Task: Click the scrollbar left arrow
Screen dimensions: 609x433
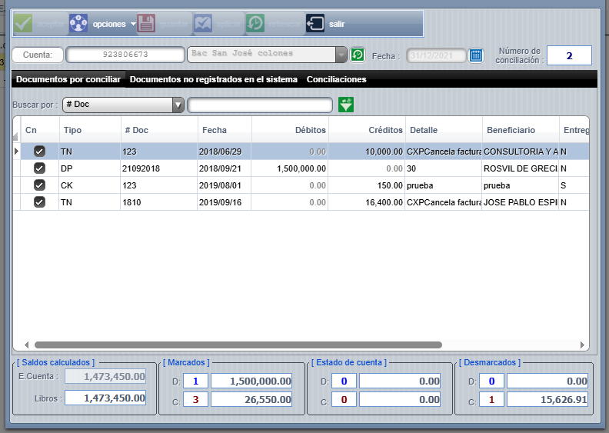Action: [26, 345]
